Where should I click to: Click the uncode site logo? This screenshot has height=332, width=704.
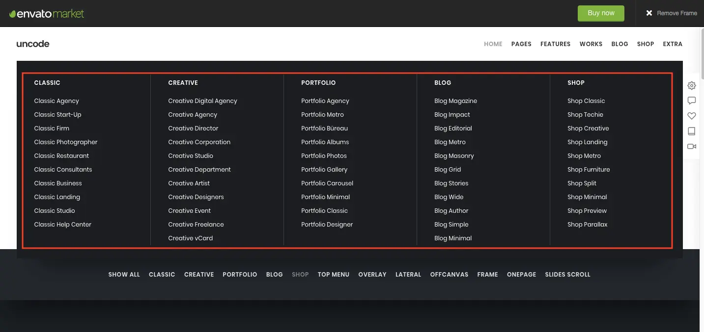pyautogui.click(x=33, y=44)
